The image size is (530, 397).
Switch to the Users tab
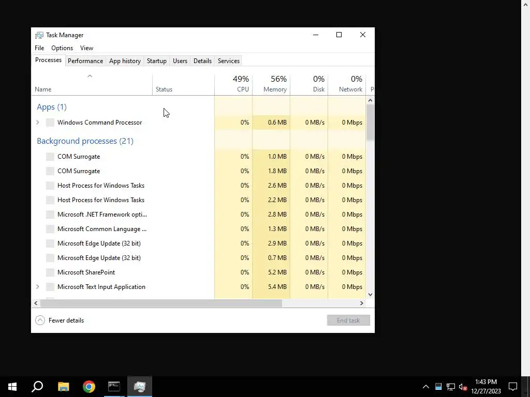coord(180,61)
